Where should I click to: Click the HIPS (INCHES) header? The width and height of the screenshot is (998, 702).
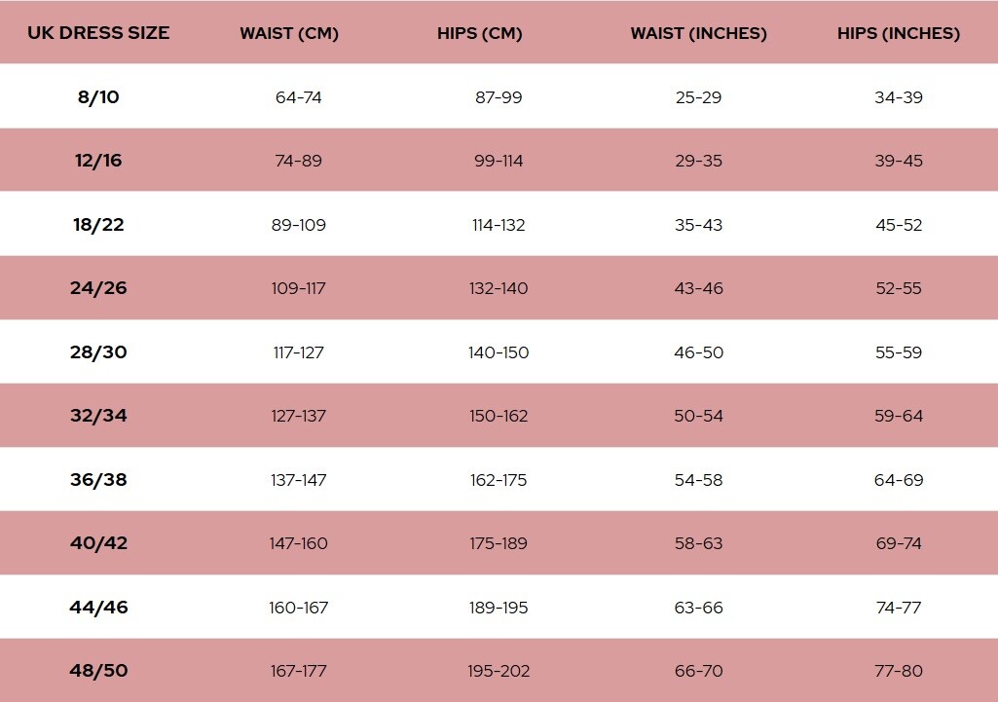click(899, 34)
